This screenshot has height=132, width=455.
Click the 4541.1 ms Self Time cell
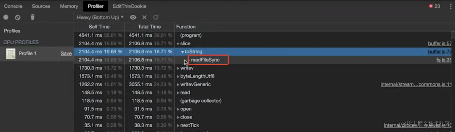pos(99,35)
